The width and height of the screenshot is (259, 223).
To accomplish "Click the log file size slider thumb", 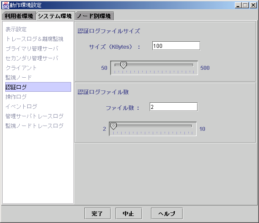I will [123, 65].
